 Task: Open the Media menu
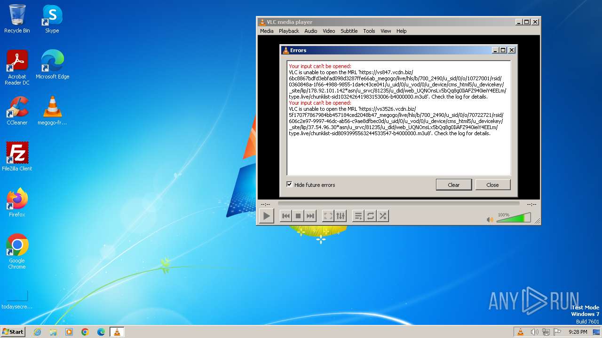267,31
